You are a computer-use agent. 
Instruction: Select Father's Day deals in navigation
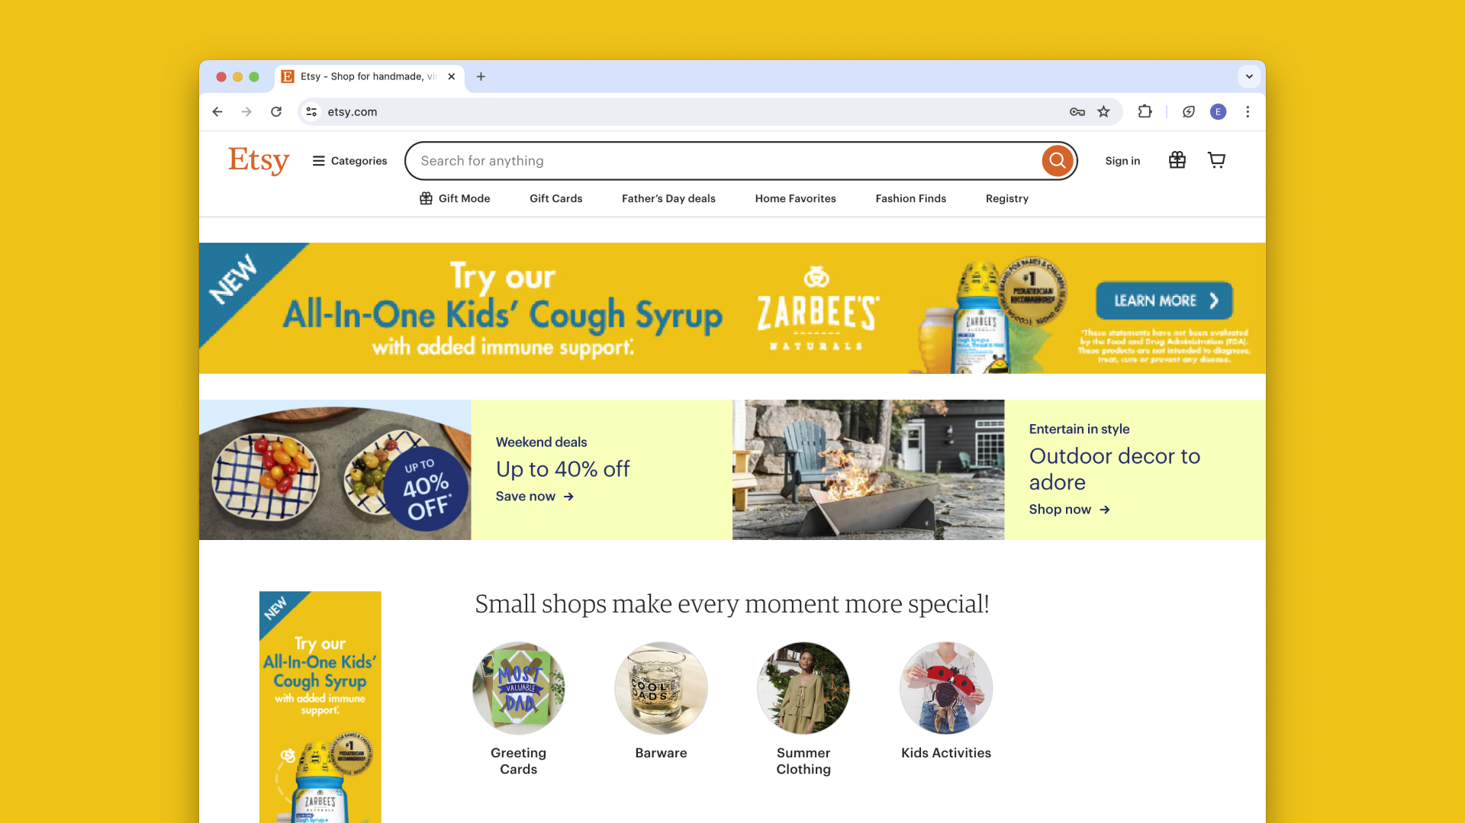[x=668, y=198]
